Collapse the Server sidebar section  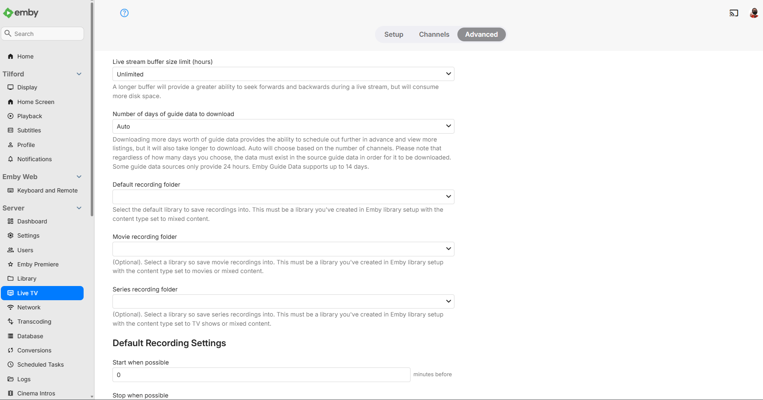79,208
